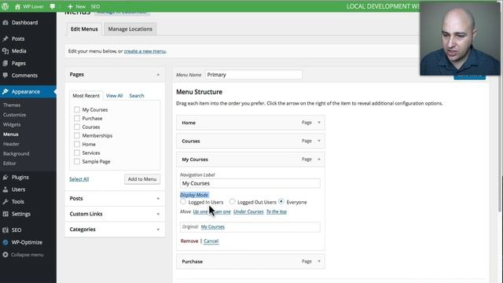Tick the Services page checkbox
Screen dimensions: 503x283
(77, 153)
